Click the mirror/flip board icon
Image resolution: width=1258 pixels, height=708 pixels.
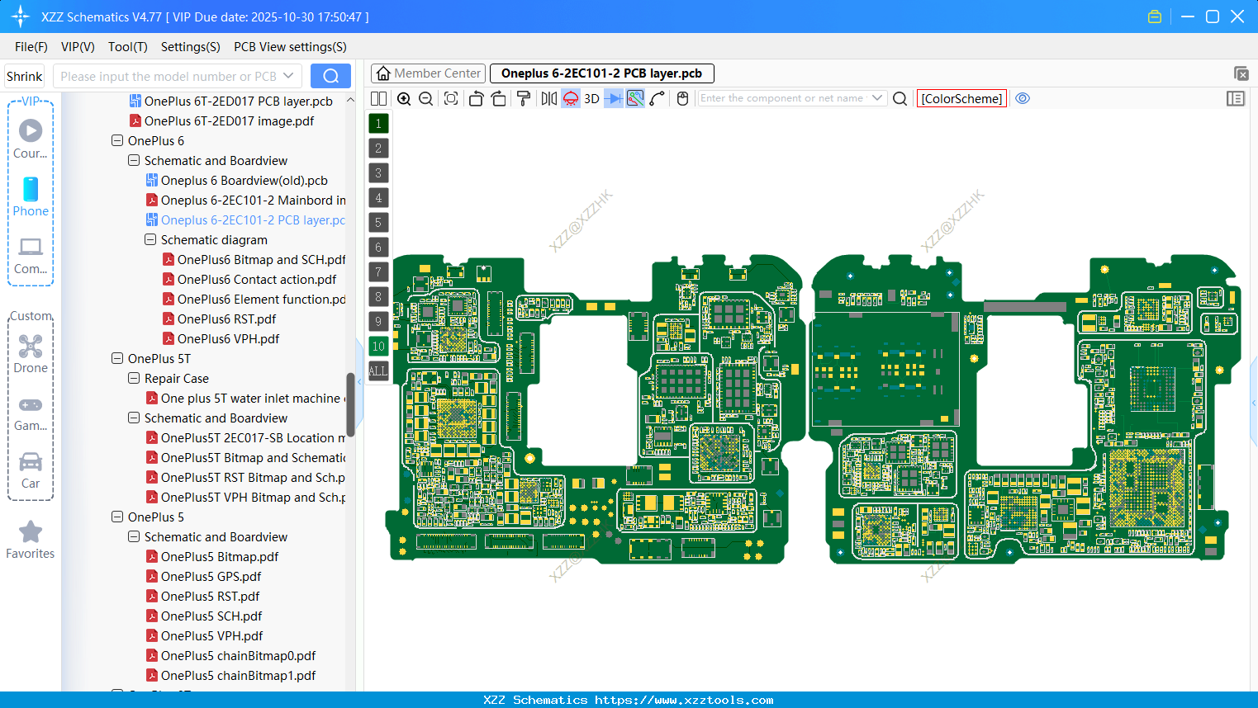tap(548, 98)
